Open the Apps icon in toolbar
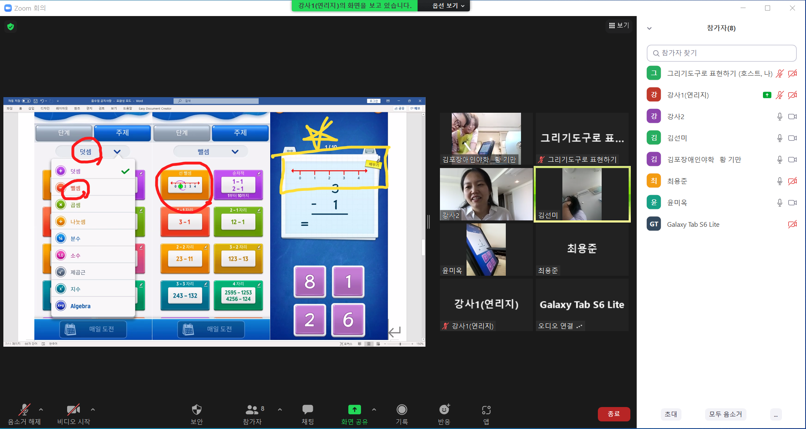The width and height of the screenshot is (806, 429). click(486, 410)
